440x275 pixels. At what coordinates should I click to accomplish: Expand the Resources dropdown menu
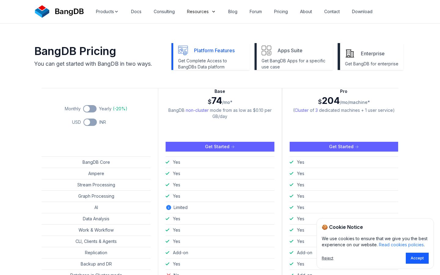(x=201, y=12)
